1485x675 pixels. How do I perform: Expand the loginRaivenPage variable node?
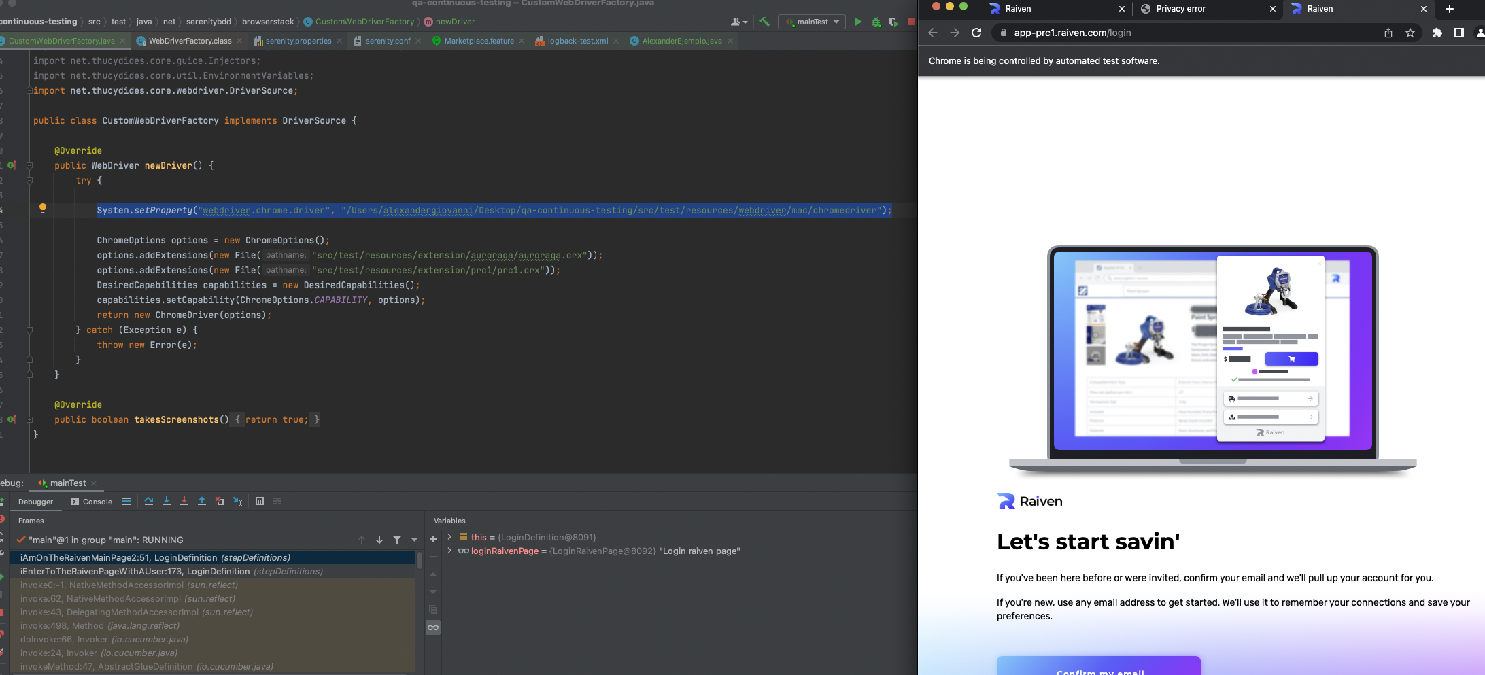click(449, 551)
